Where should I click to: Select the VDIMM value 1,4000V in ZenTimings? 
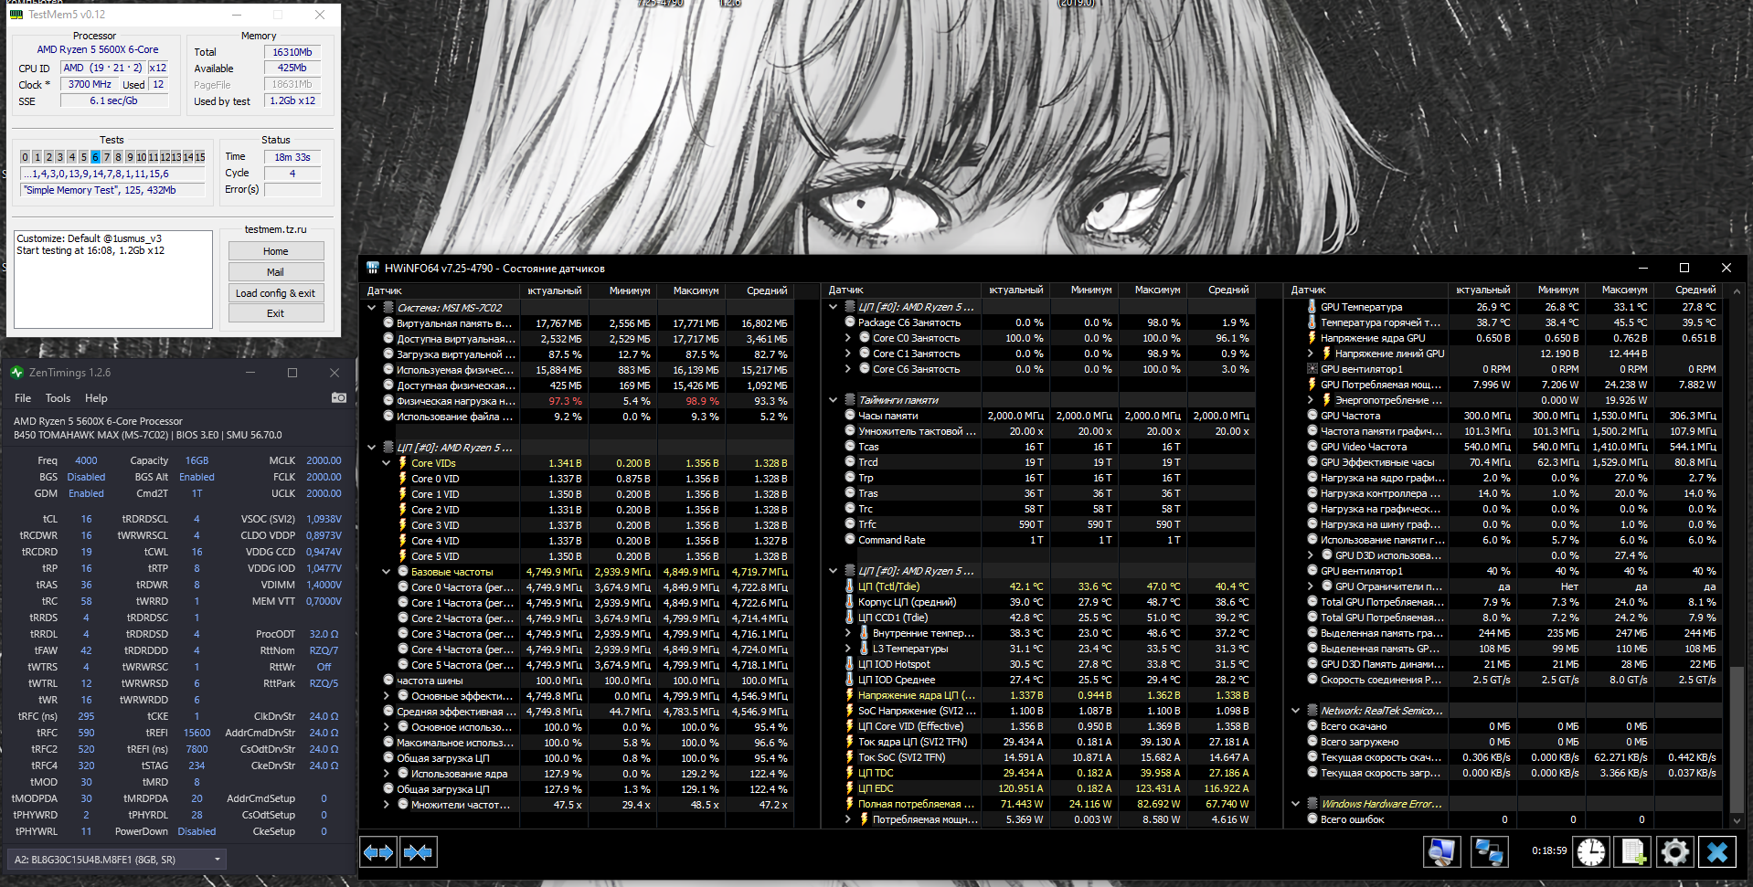pyautogui.click(x=324, y=585)
